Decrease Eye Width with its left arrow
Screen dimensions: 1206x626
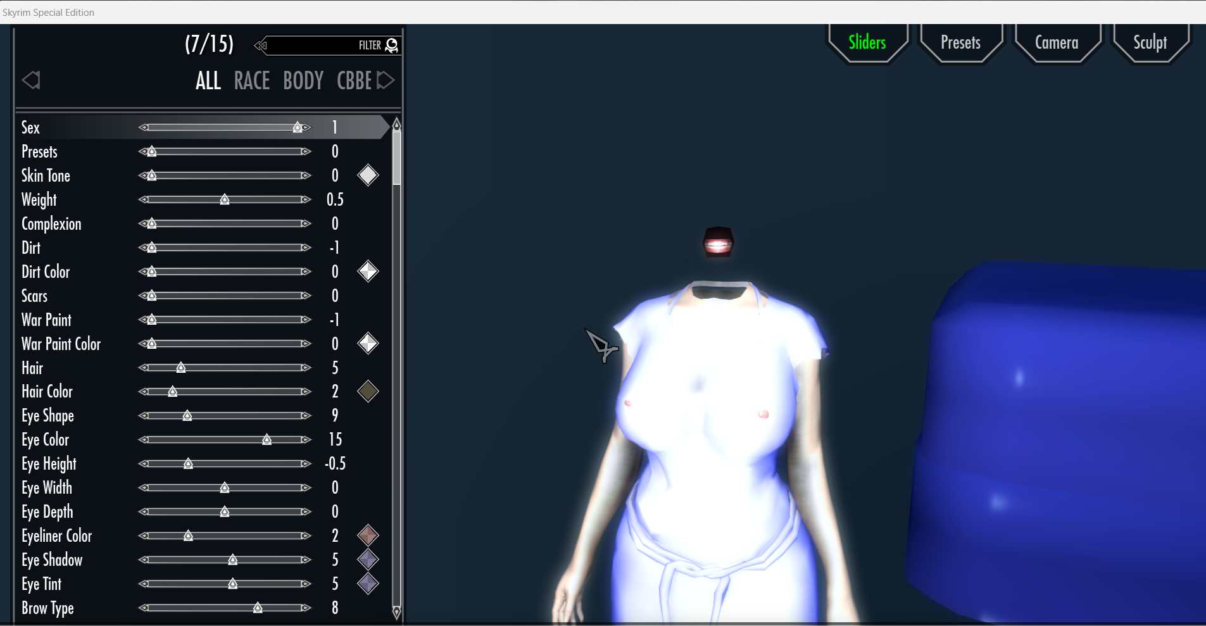click(x=143, y=487)
